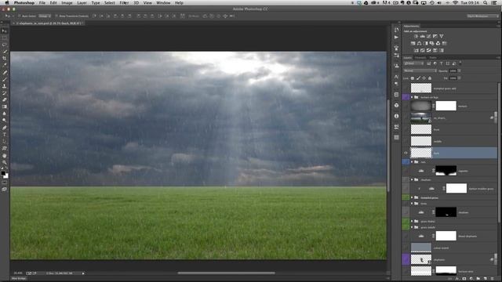Select the Horizontal Type tool
The width and height of the screenshot is (502, 282).
pyautogui.click(x=4, y=135)
